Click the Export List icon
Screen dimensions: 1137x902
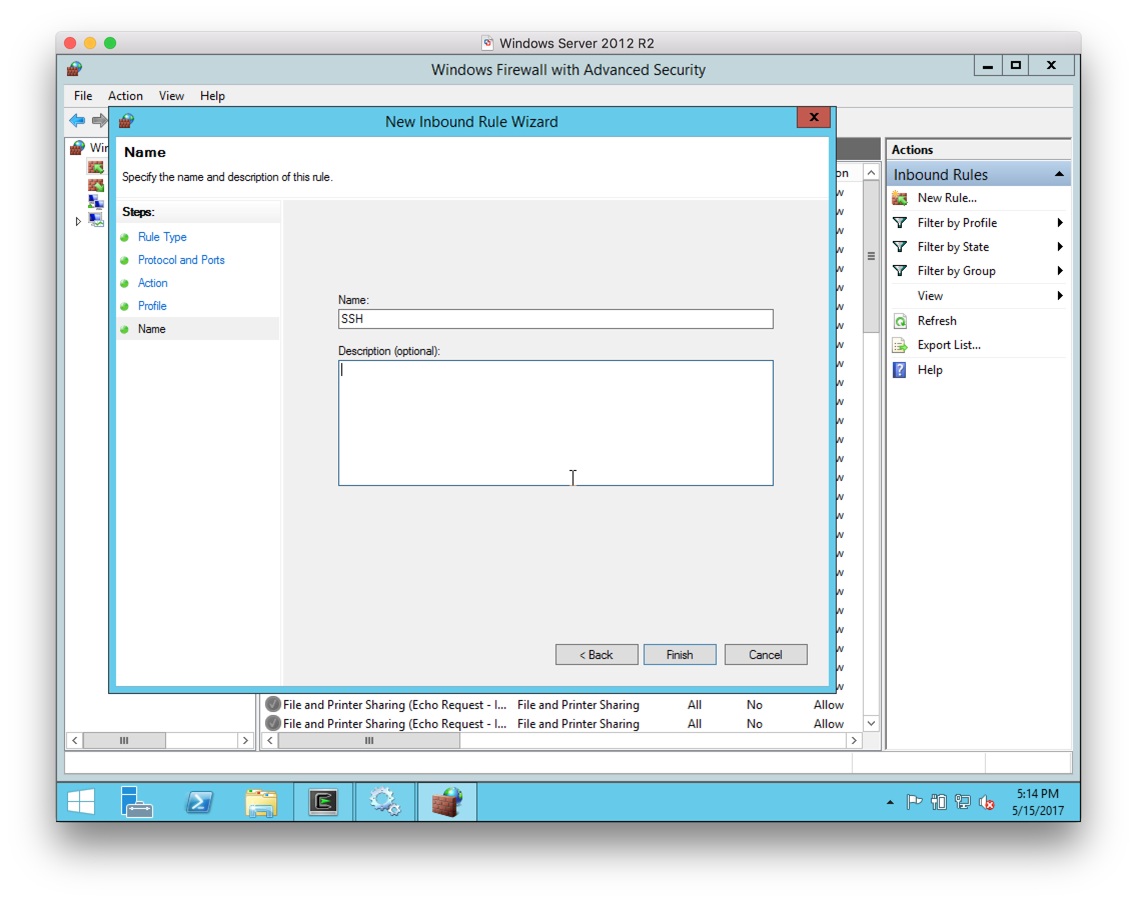[900, 345]
